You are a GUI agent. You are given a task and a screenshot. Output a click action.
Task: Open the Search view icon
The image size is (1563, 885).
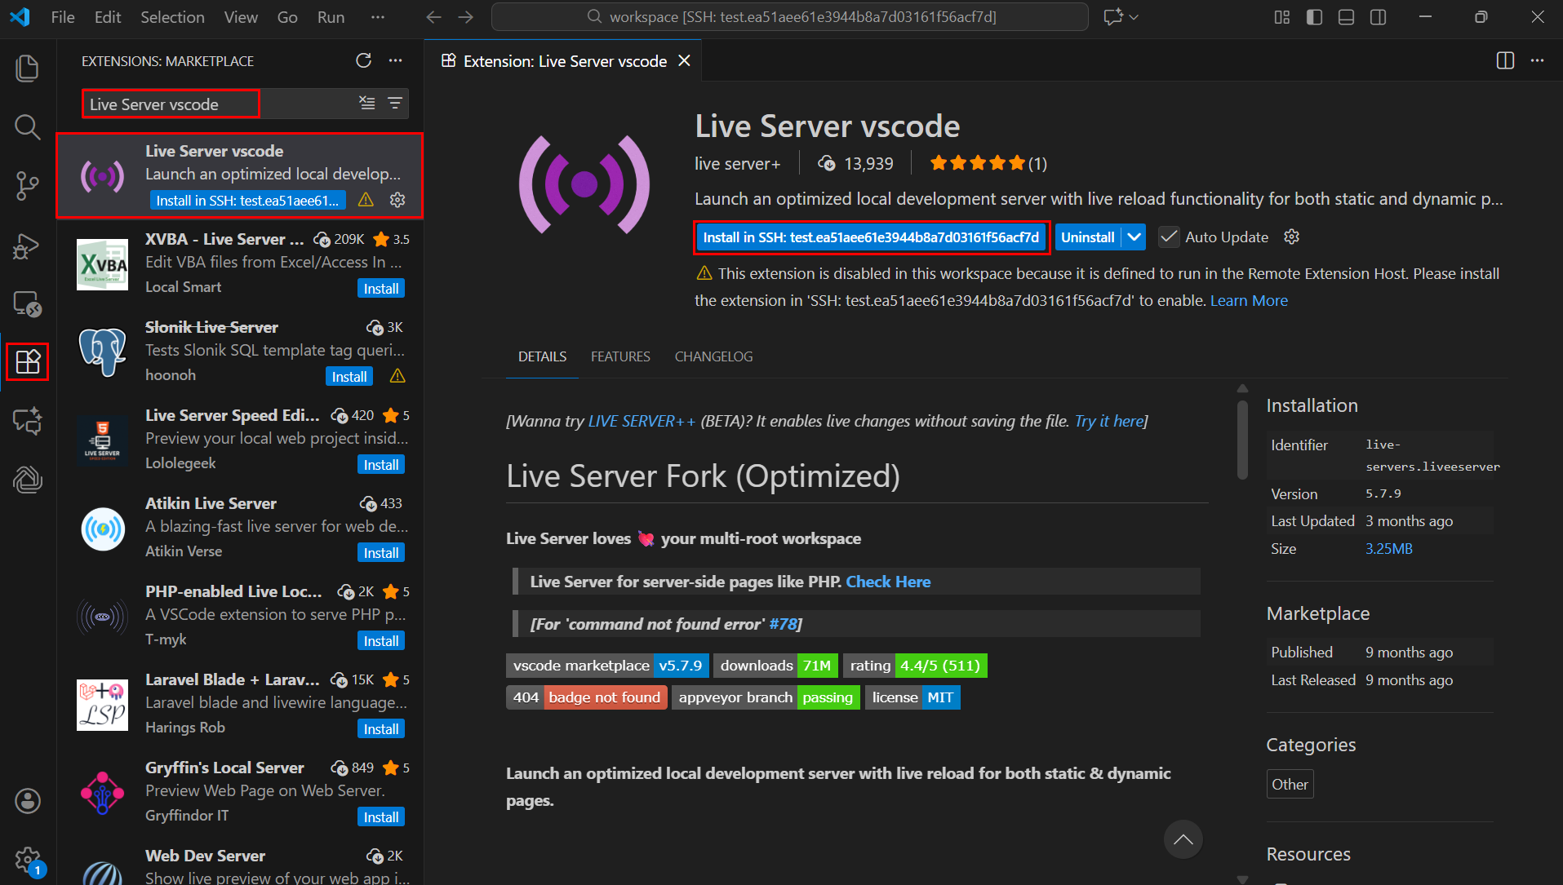[27, 127]
